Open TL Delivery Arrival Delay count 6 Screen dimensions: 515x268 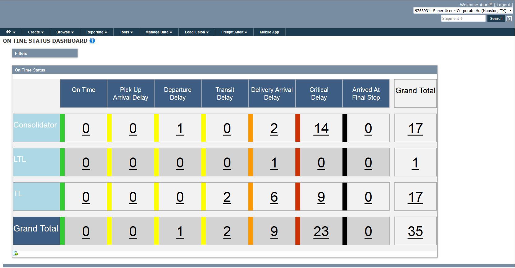(x=274, y=197)
